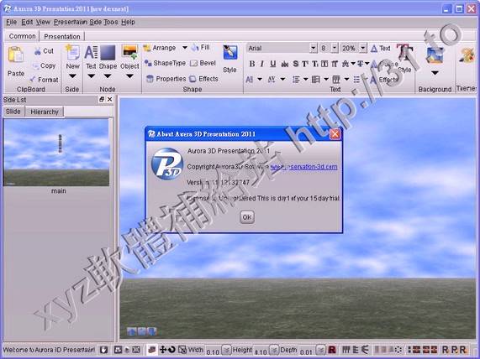Image resolution: width=480 pixels, height=359 pixels.
Task: Click the Text option with triangle icon
Action: [381, 49]
